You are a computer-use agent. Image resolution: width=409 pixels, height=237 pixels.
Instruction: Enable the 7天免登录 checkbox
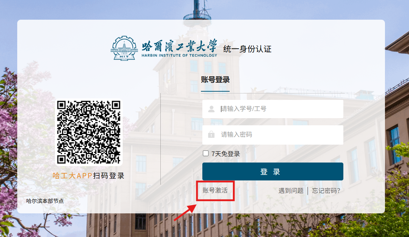[206, 154]
